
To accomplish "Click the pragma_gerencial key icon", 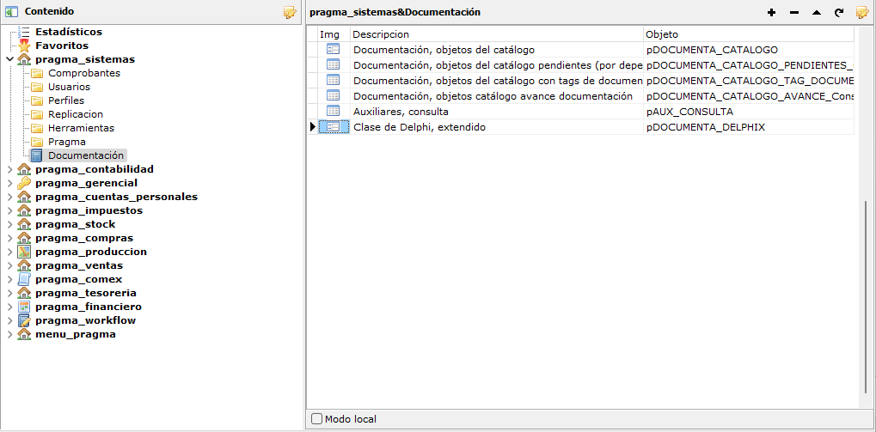I will [x=24, y=183].
